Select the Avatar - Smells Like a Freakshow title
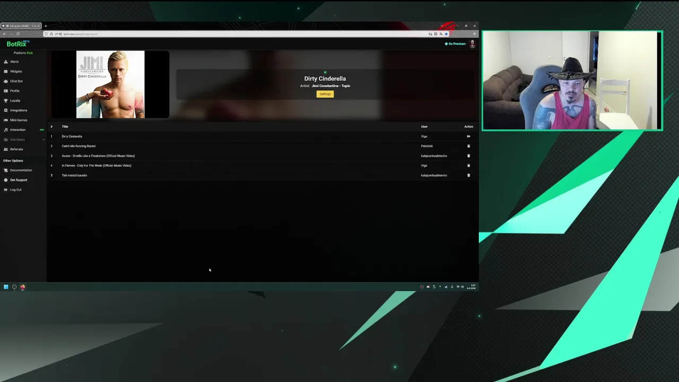The width and height of the screenshot is (679, 382). click(98, 156)
